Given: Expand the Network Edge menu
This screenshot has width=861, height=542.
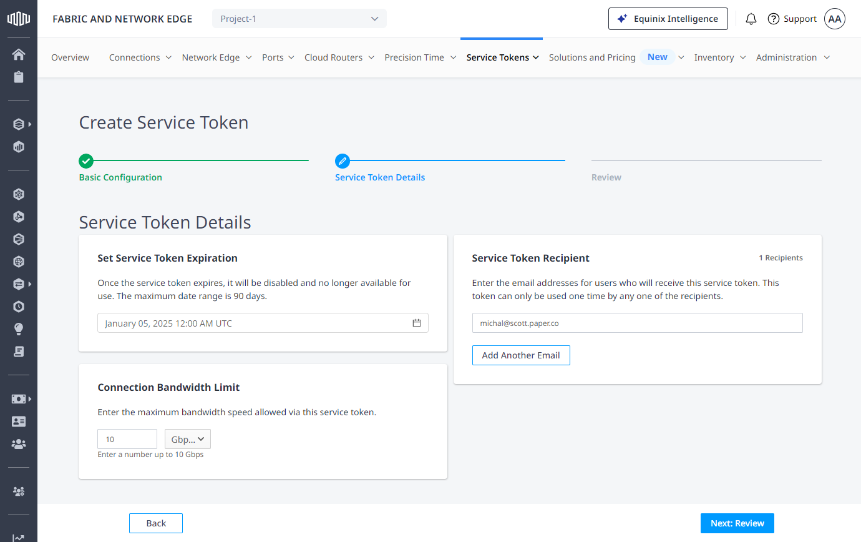Looking at the screenshot, I should tap(216, 57).
